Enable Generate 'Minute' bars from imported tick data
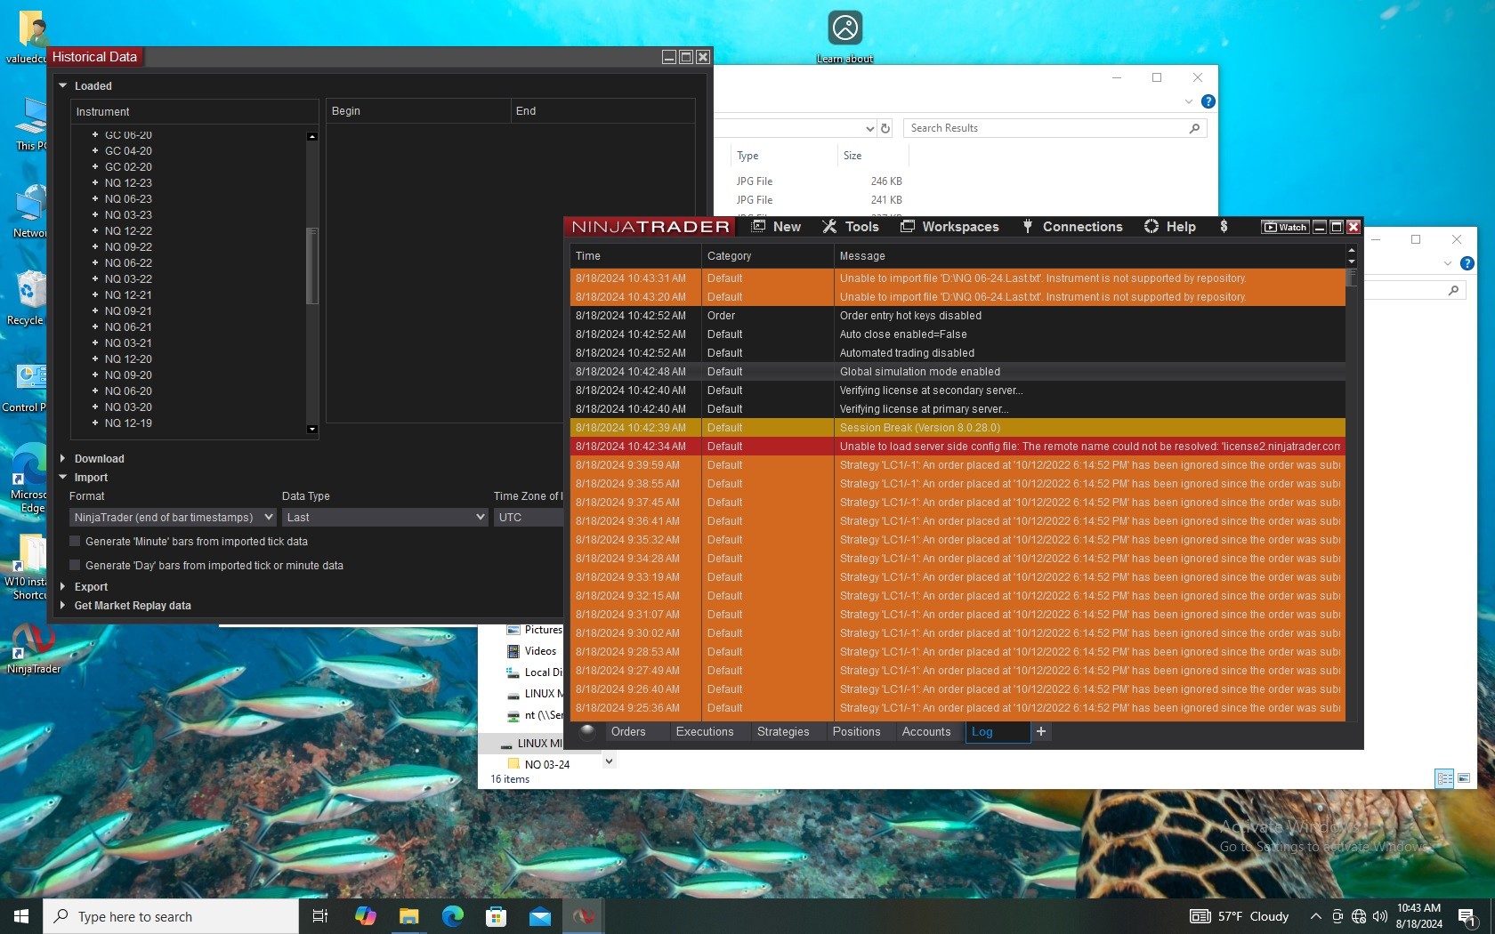The width and height of the screenshot is (1495, 934). pyautogui.click(x=76, y=542)
